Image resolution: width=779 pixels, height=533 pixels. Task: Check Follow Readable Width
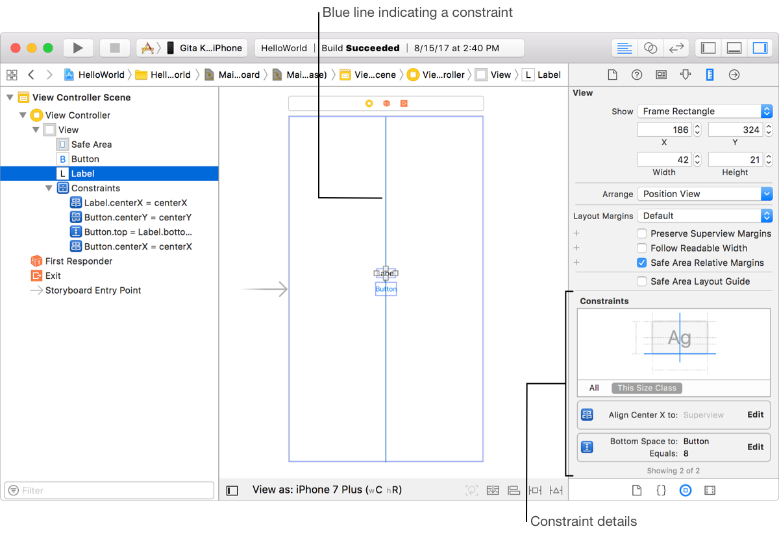click(642, 248)
